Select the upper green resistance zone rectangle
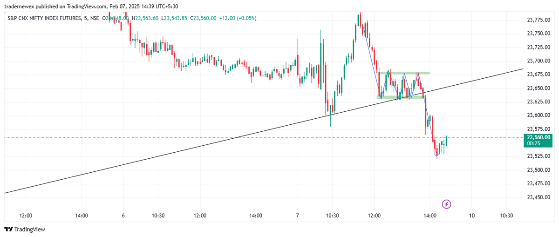Viewport: 559px width, 237px height. pos(404,73)
